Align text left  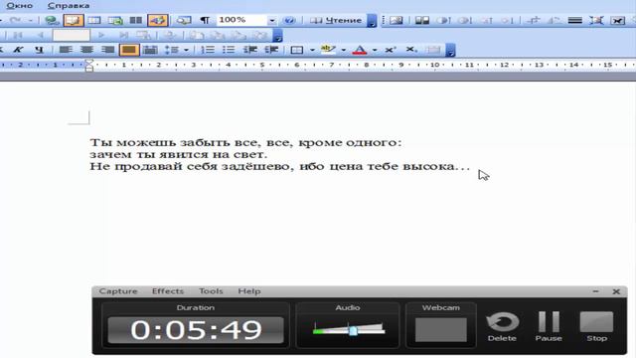(x=66, y=50)
